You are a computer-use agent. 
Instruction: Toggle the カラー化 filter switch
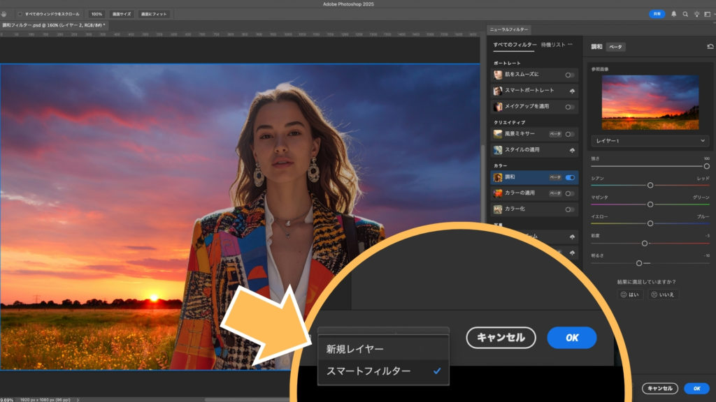tap(570, 209)
